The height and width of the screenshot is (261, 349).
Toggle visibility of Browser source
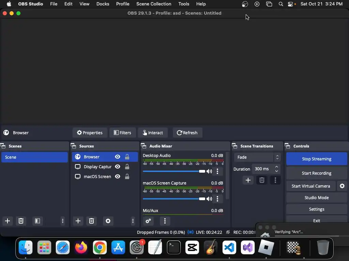point(118,157)
